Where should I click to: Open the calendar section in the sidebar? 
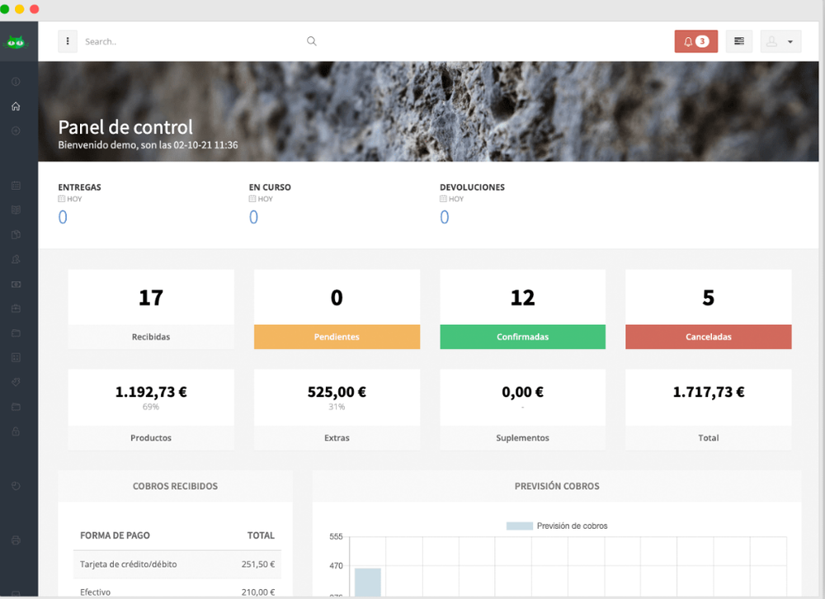click(16, 185)
